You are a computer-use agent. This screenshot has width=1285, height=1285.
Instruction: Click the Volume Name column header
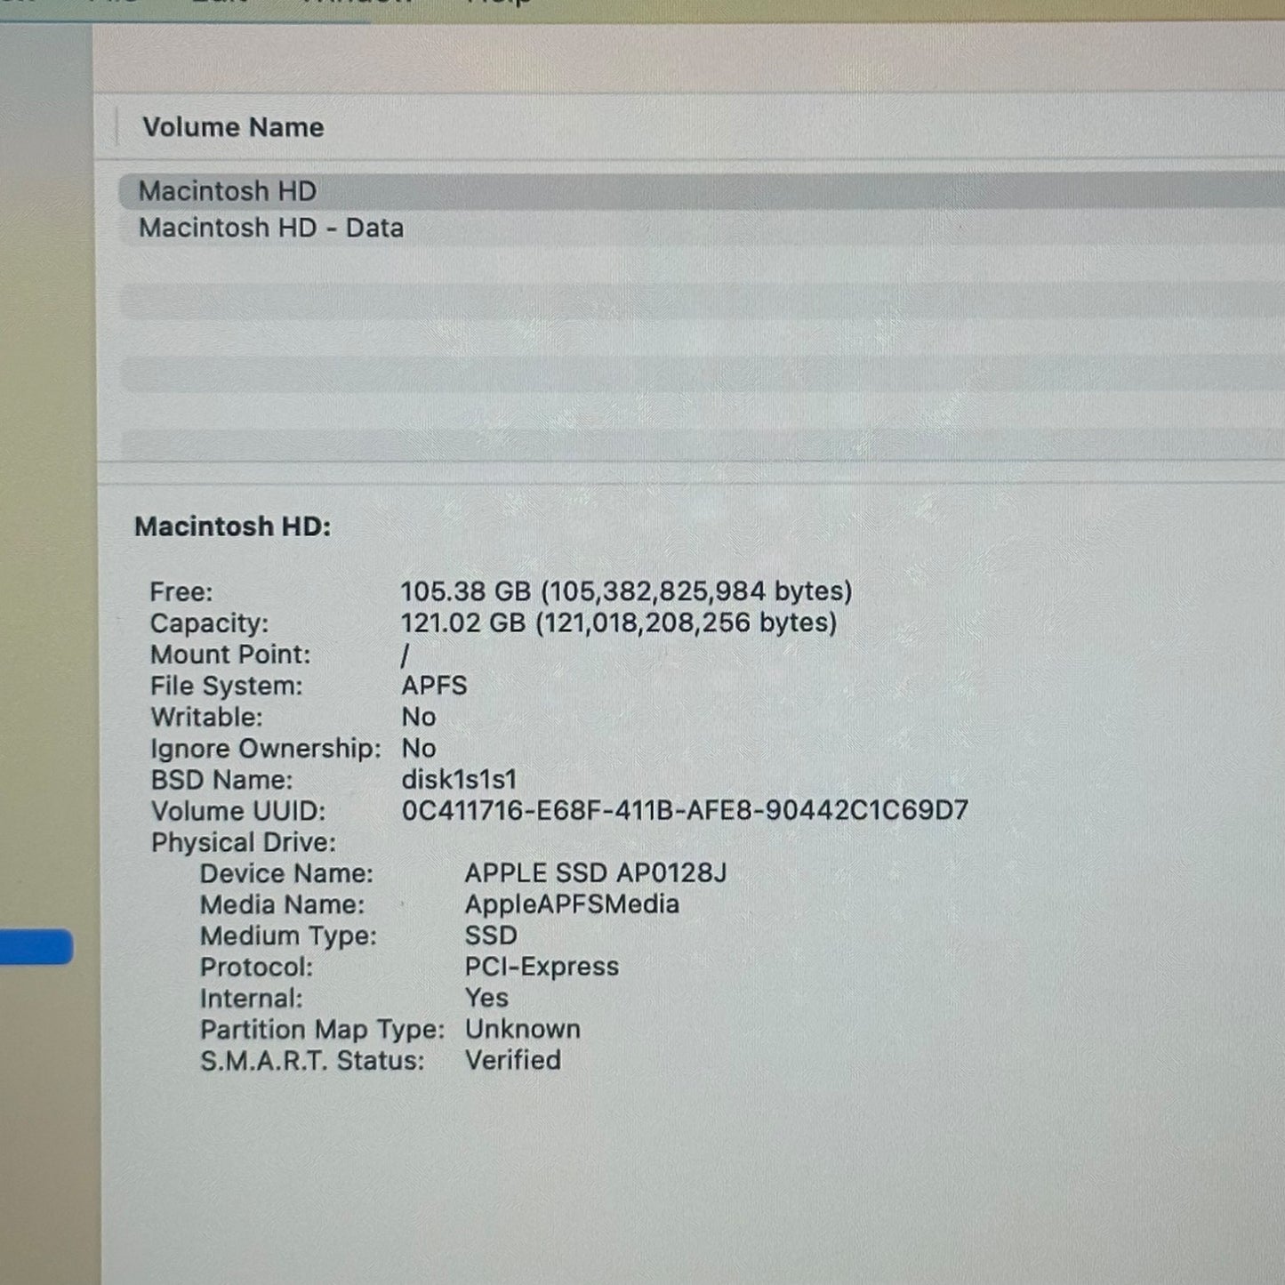pos(233,128)
